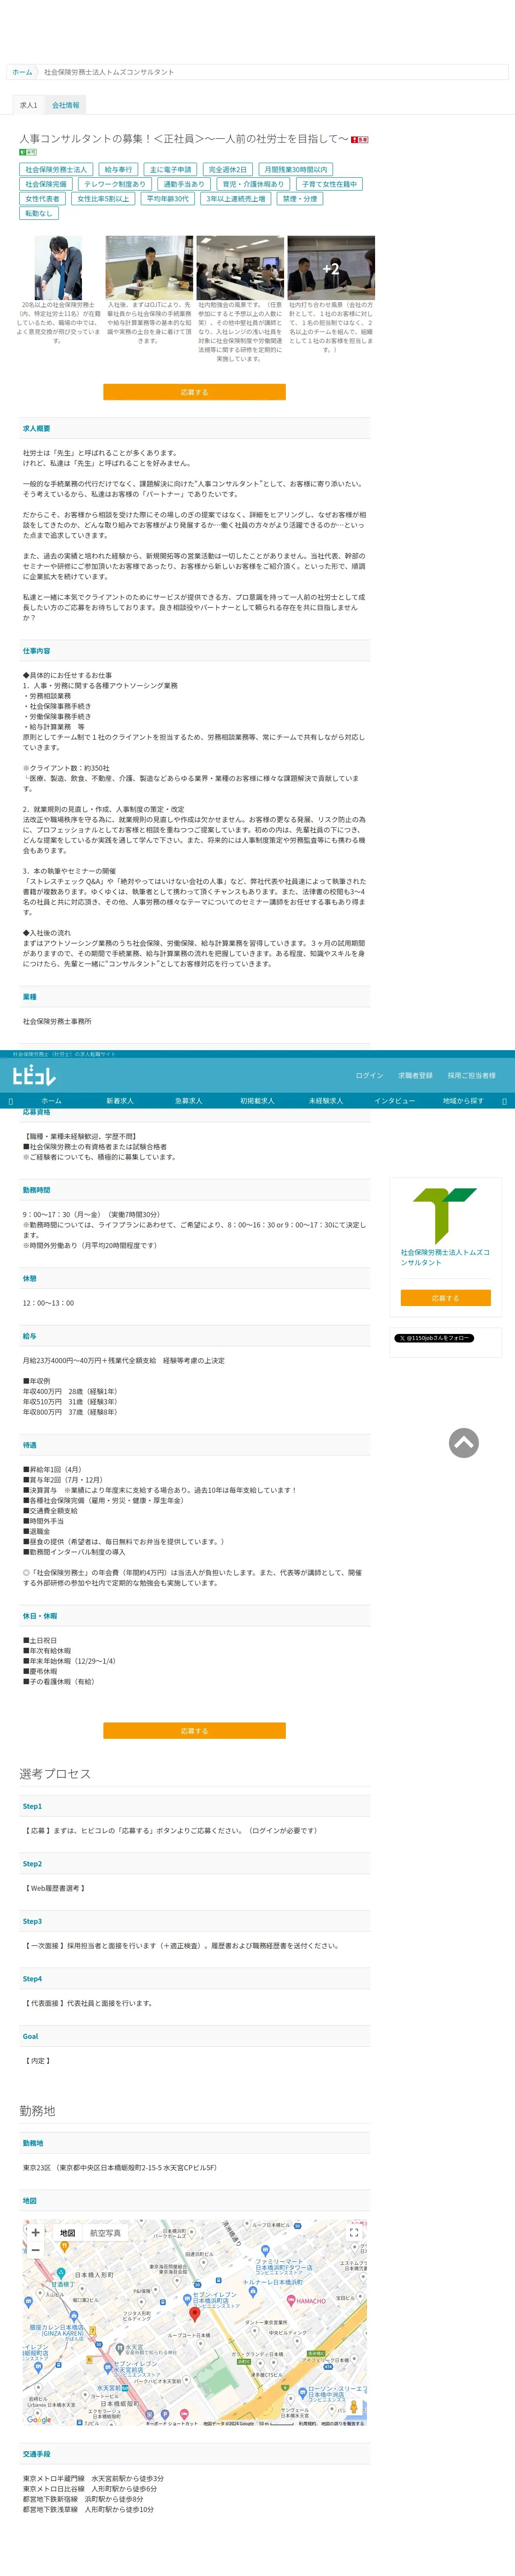This screenshot has height=2576, width=515.
Task: Open 社会保険労務士法人トムズコンサルタント sidebar company link
Action: (445, 1257)
